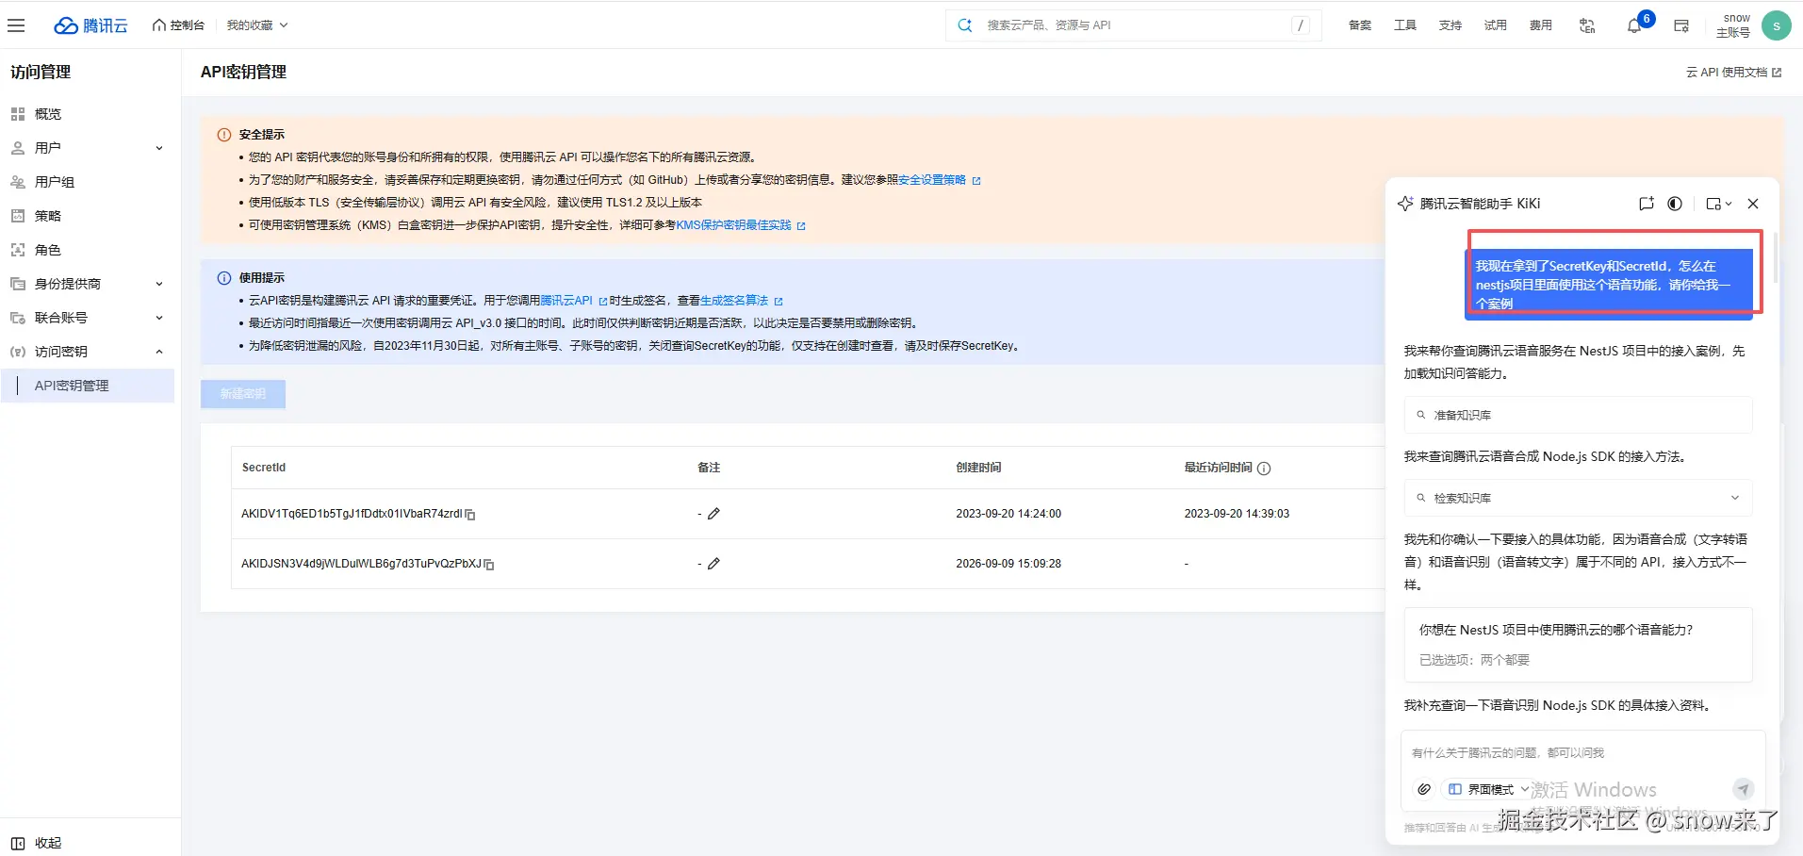The image size is (1803, 856).
Task: Open the 控制台 console home
Action: point(178,25)
